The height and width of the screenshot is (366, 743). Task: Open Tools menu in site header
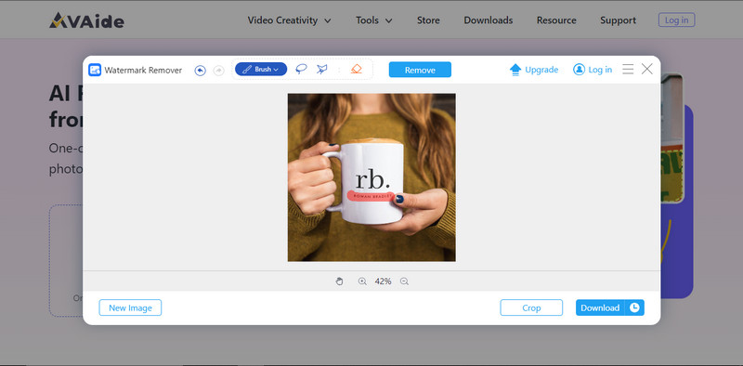click(374, 20)
